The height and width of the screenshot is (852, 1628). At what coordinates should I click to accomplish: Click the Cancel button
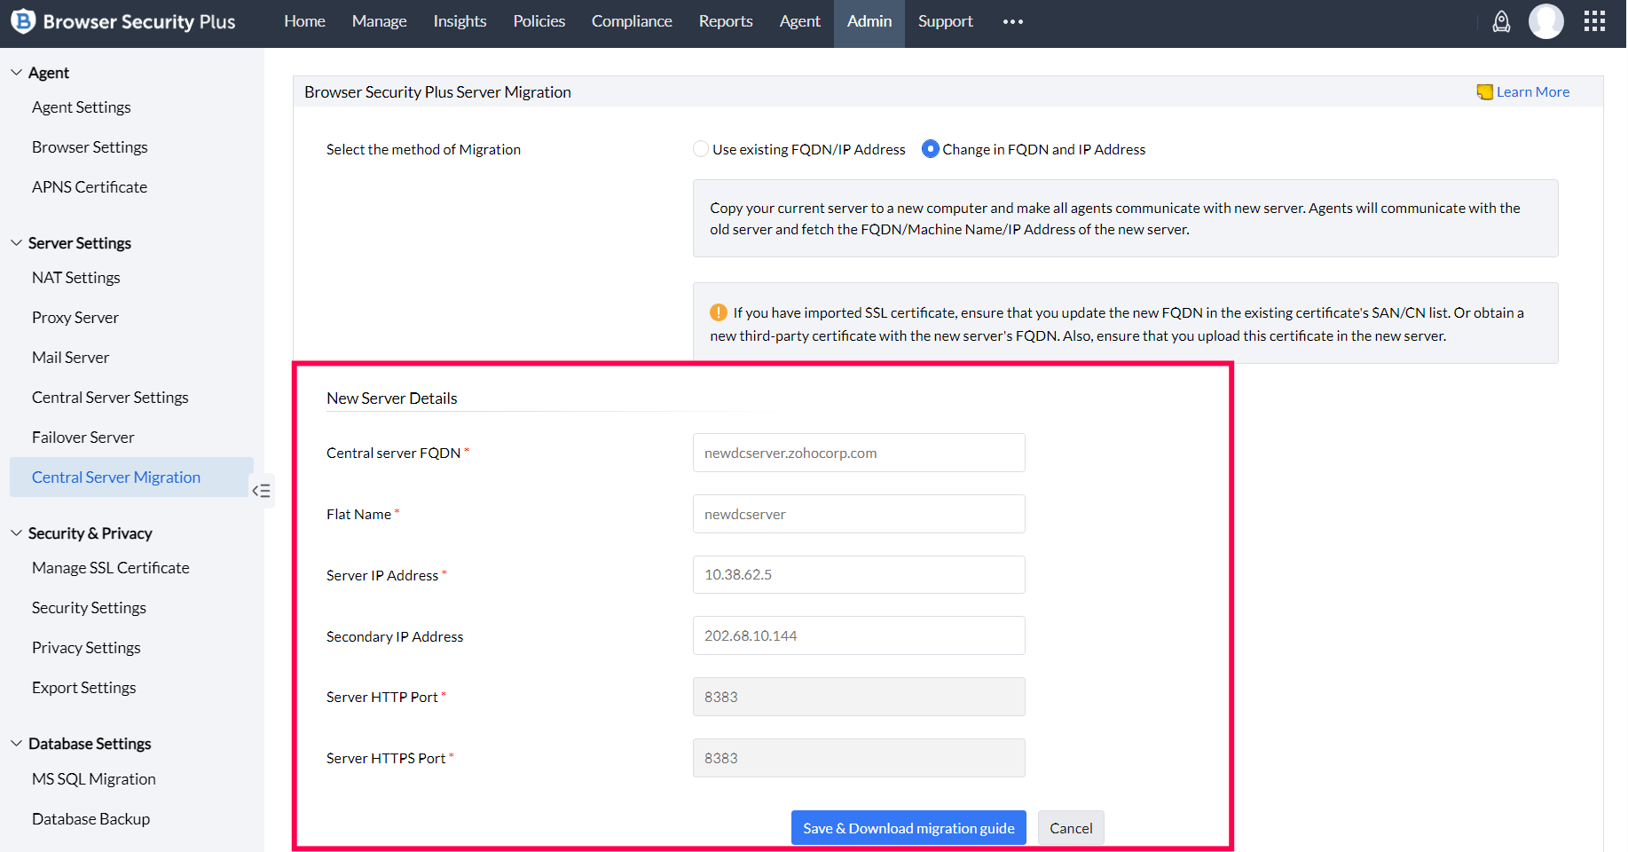coord(1071,828)
